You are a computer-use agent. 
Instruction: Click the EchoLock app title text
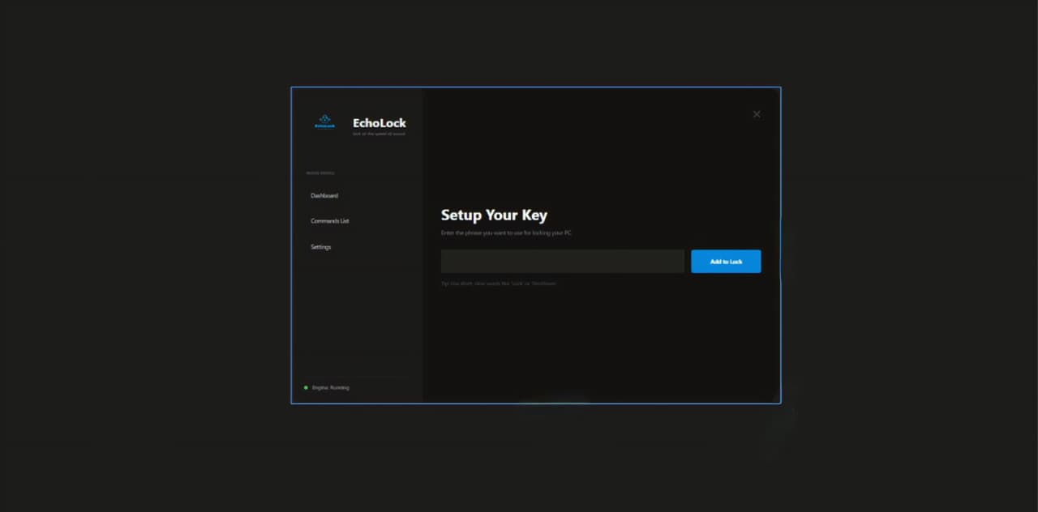coord(379,123)
